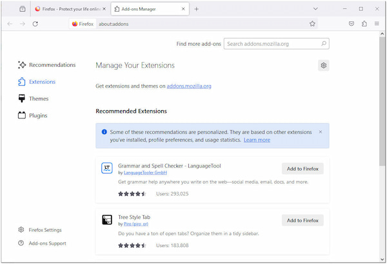Add LanguageTool Grammar Checker to Firefox

(x=303, y=169)
